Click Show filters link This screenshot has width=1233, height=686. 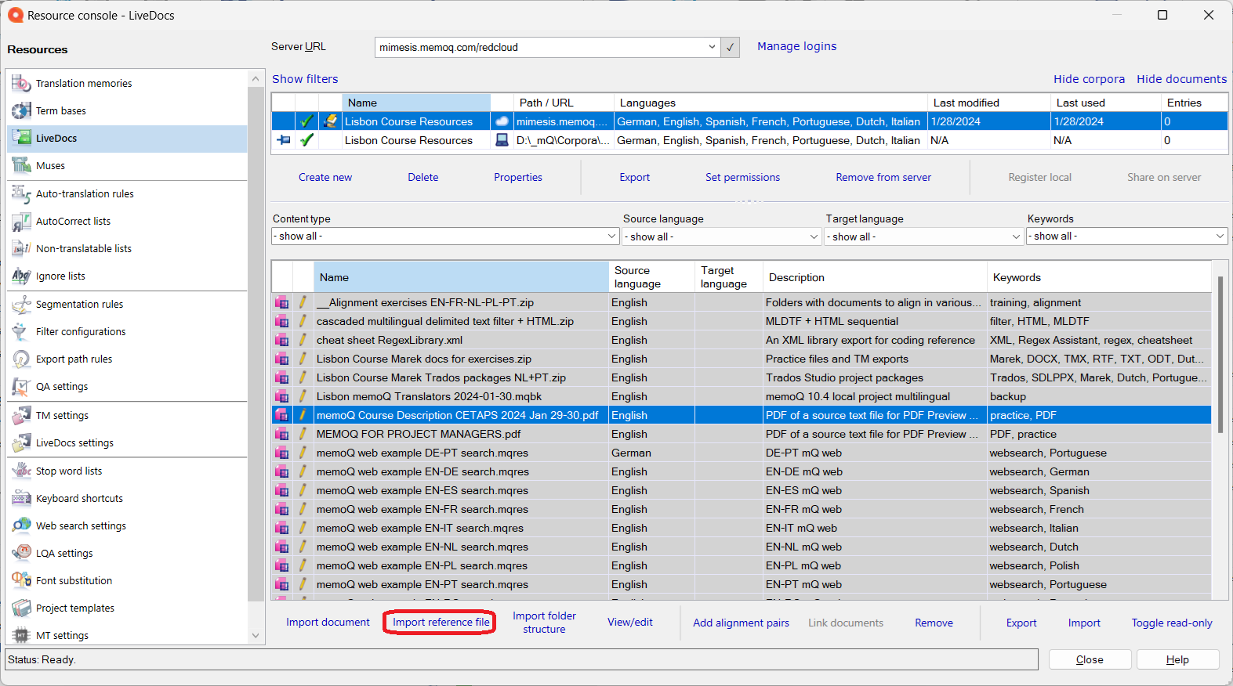305,79
